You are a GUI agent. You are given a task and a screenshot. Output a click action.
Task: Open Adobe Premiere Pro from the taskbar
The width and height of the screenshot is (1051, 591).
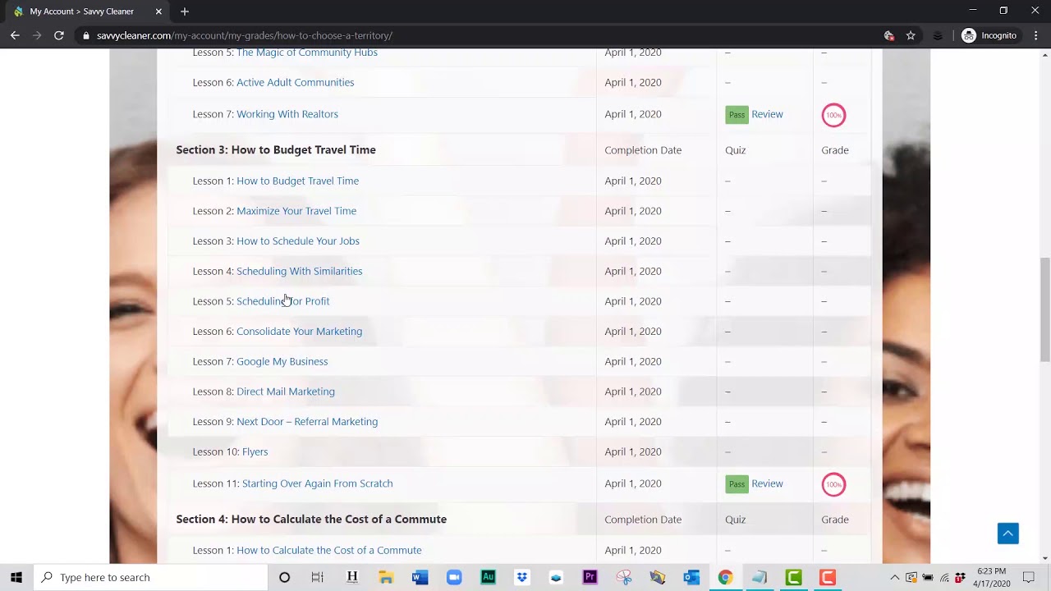point(590,577)
